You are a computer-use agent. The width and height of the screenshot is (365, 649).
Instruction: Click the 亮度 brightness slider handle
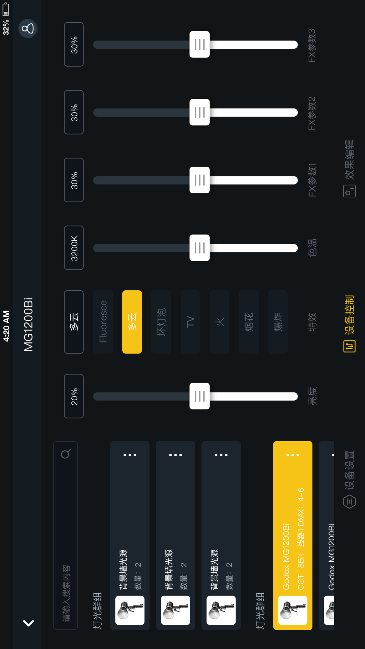coord(200,396)
